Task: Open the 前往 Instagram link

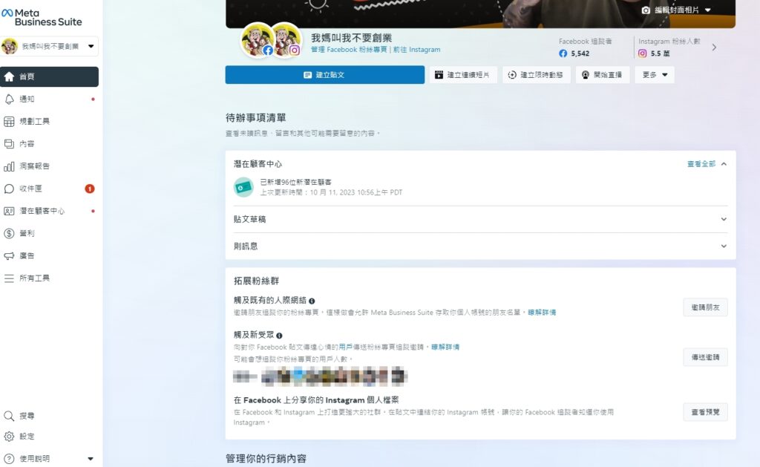Action: pos(417,50)
